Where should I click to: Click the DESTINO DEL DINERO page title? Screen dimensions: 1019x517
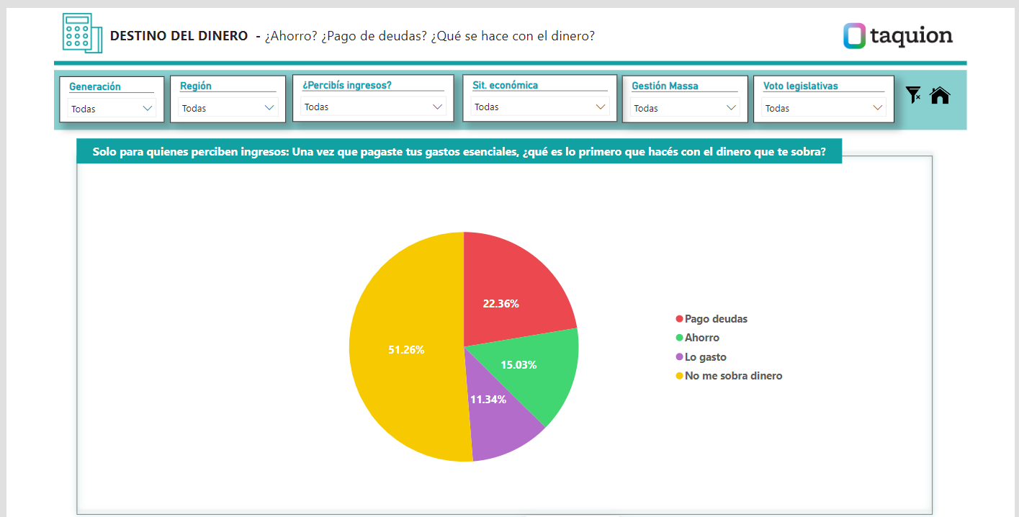[x=179, y=36]
